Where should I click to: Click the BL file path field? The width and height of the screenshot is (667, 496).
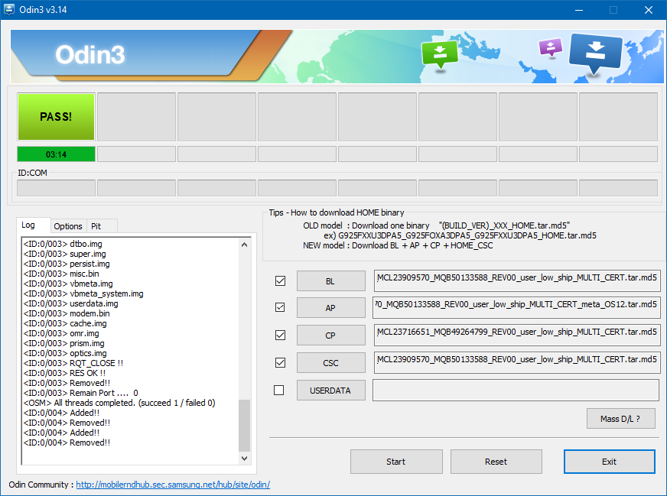point(517,280)
